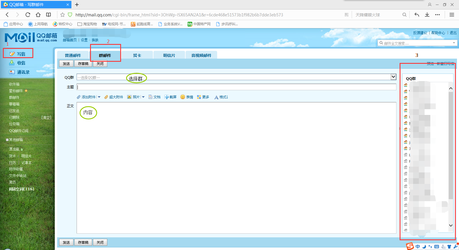Open the 淘宝购物 bookmark

[x=87, y=24]
